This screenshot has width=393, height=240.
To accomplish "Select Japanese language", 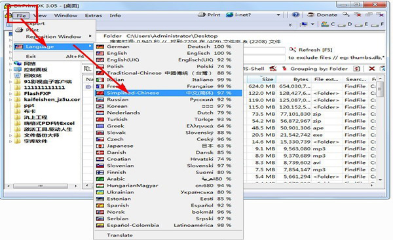I will tap(168, 146).
